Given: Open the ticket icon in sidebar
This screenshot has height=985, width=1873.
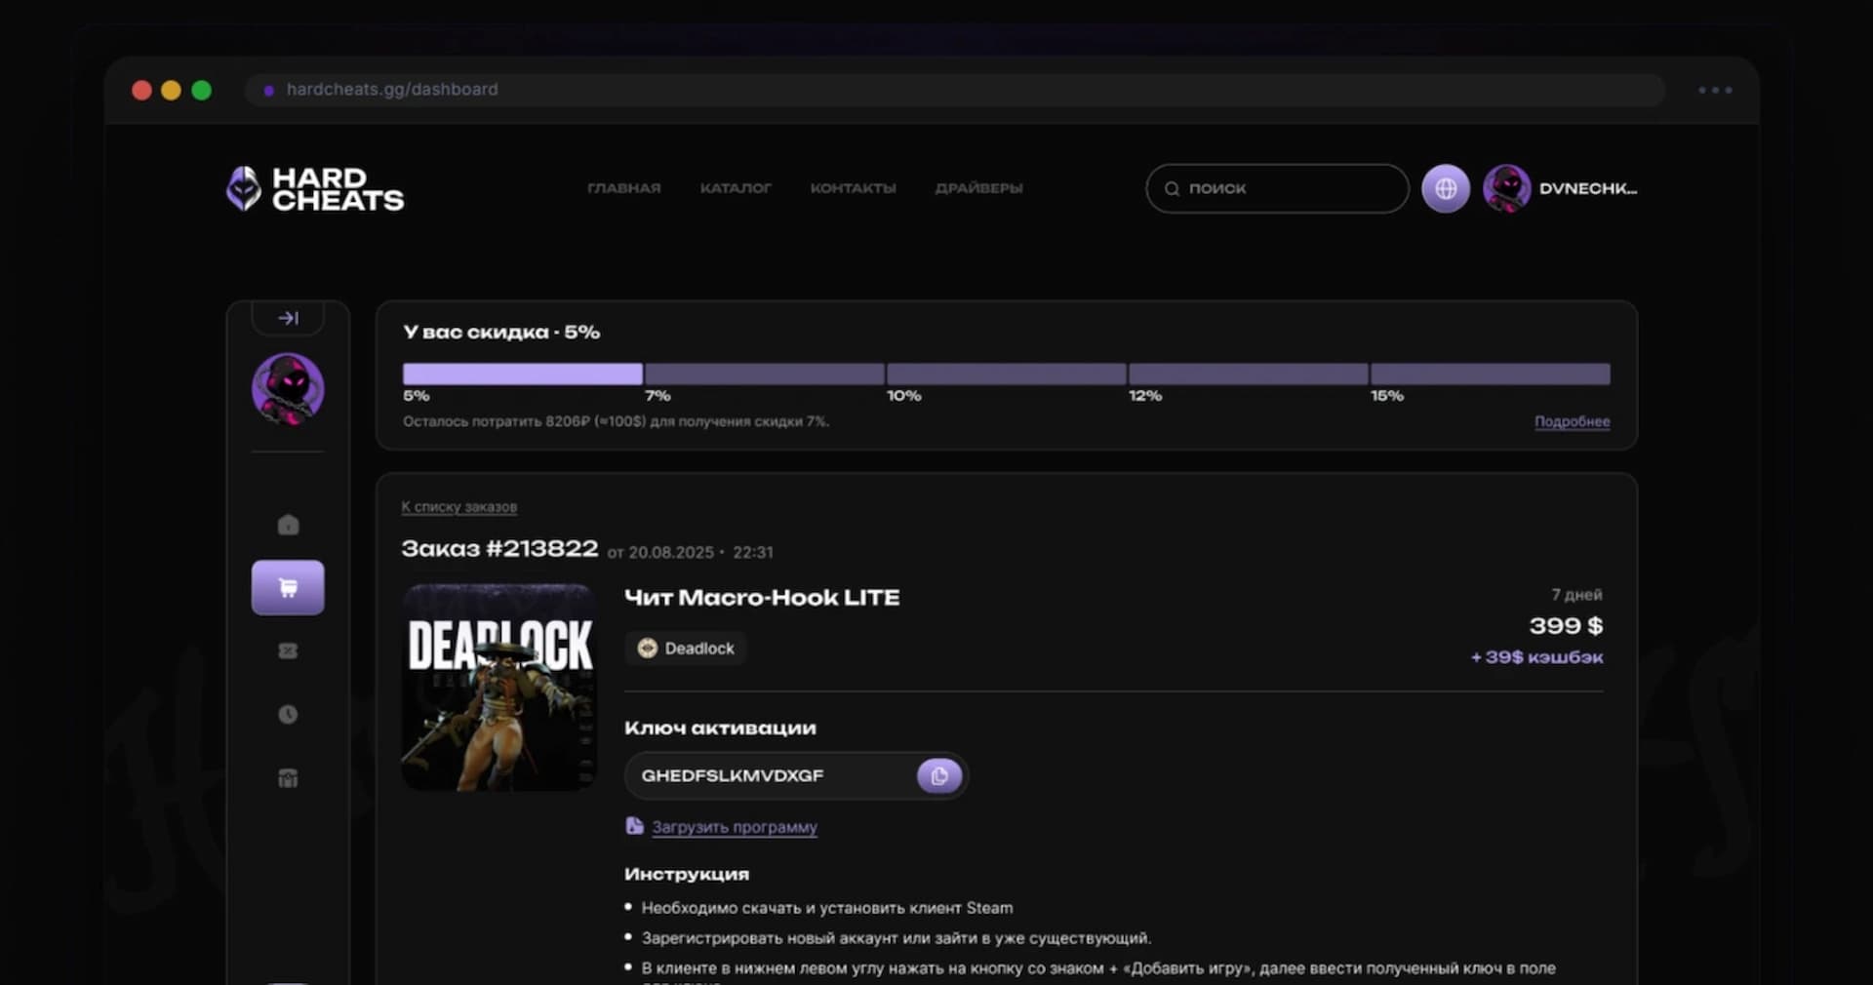Looking at the screenshot, I should click(288, 650).
